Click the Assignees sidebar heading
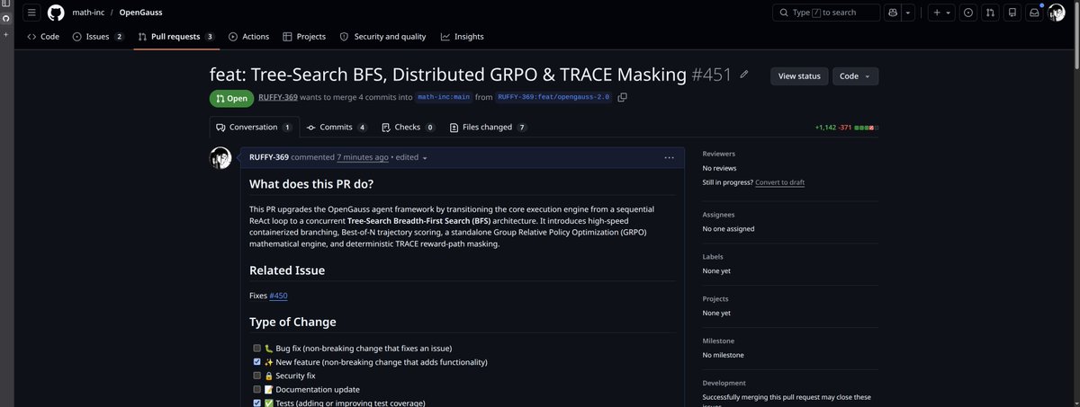The width and height of the screenshot is (1080, 407). (720, 216)
